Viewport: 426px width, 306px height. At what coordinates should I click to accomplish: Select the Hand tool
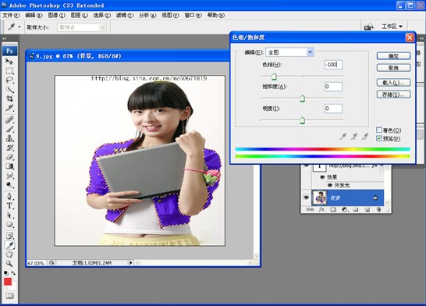point(9,254)
